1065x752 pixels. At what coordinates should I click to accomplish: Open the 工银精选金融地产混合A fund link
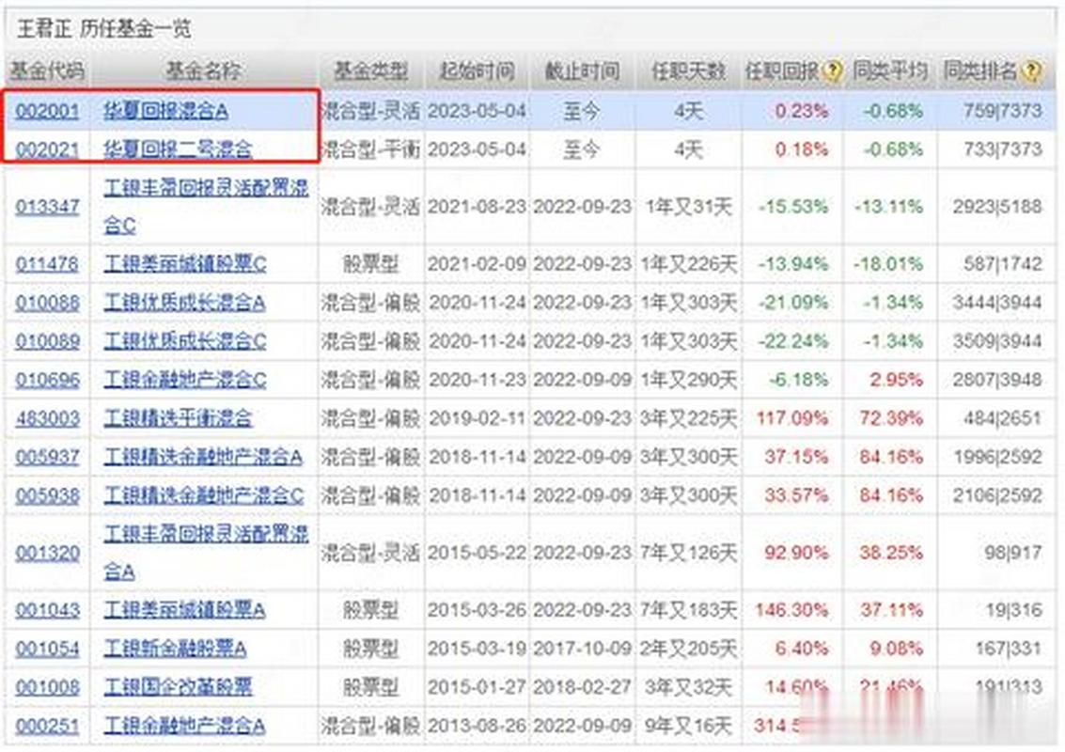point(202,457)
